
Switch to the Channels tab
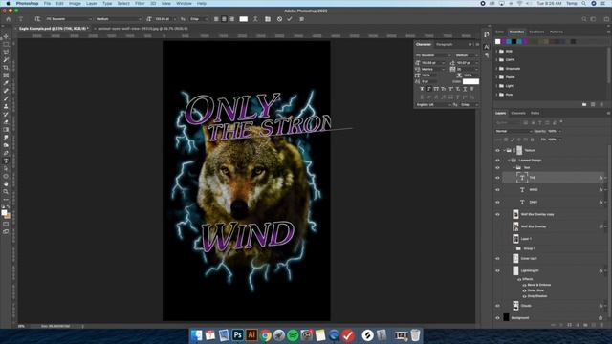[x=518, y=113]
